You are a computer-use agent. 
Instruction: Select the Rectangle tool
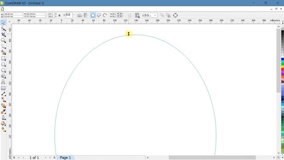pyautogui.click(x=3, y=58)
